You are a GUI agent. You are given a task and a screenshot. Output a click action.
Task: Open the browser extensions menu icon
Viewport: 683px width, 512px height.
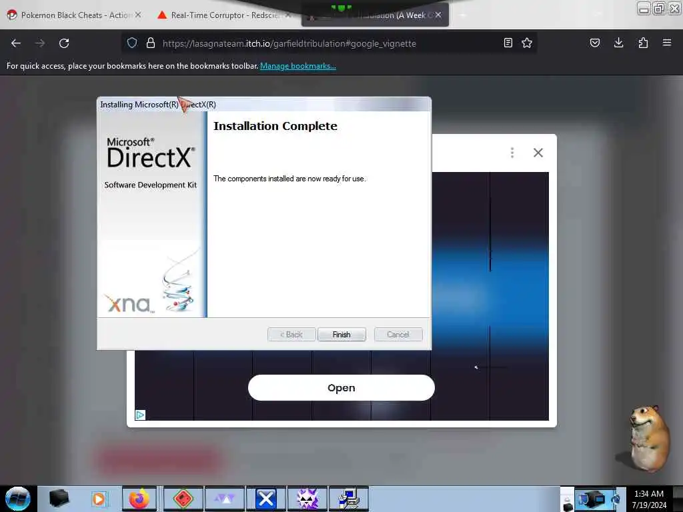click(x=643, y=43)
